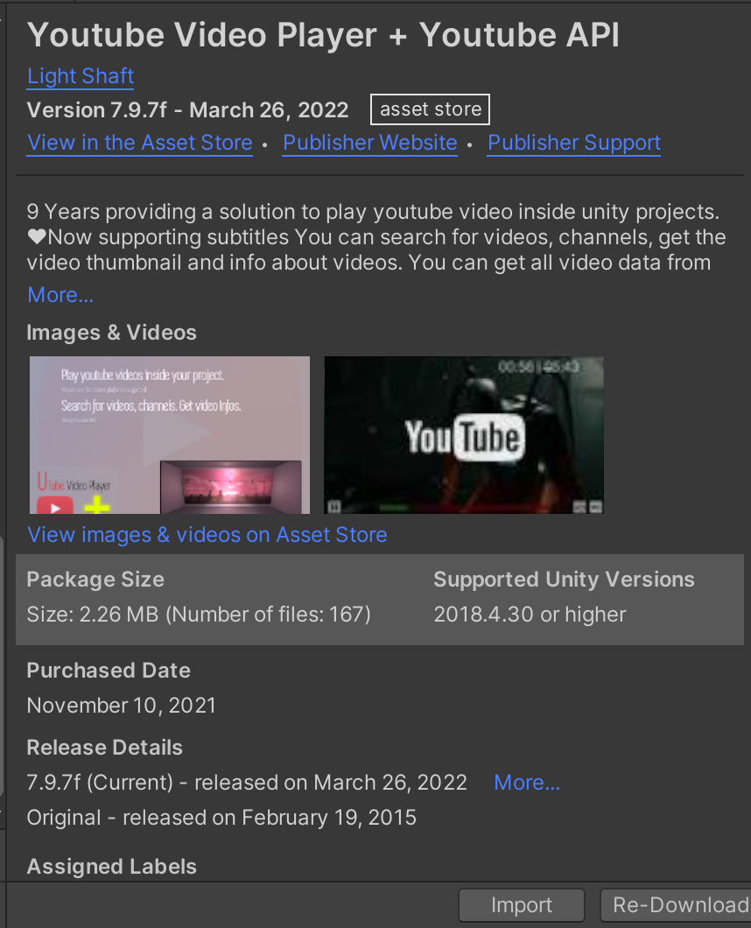The width and height of the screenshot is (751, 928).
Task: Click the 9 Years providing description text
Action: click(x=375, y=237)
